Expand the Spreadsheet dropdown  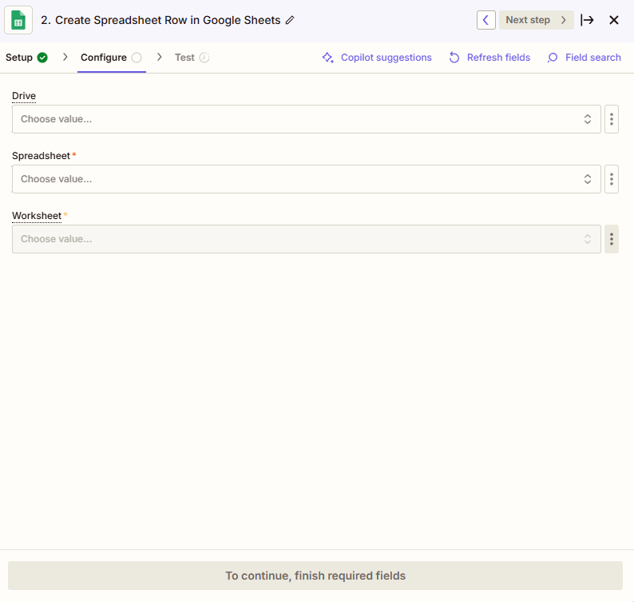click(x=307, y=179)
